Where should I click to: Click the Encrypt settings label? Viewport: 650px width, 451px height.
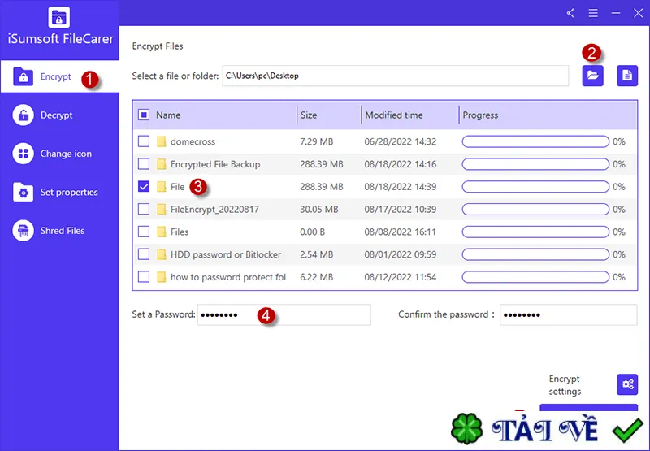(565, 385)
